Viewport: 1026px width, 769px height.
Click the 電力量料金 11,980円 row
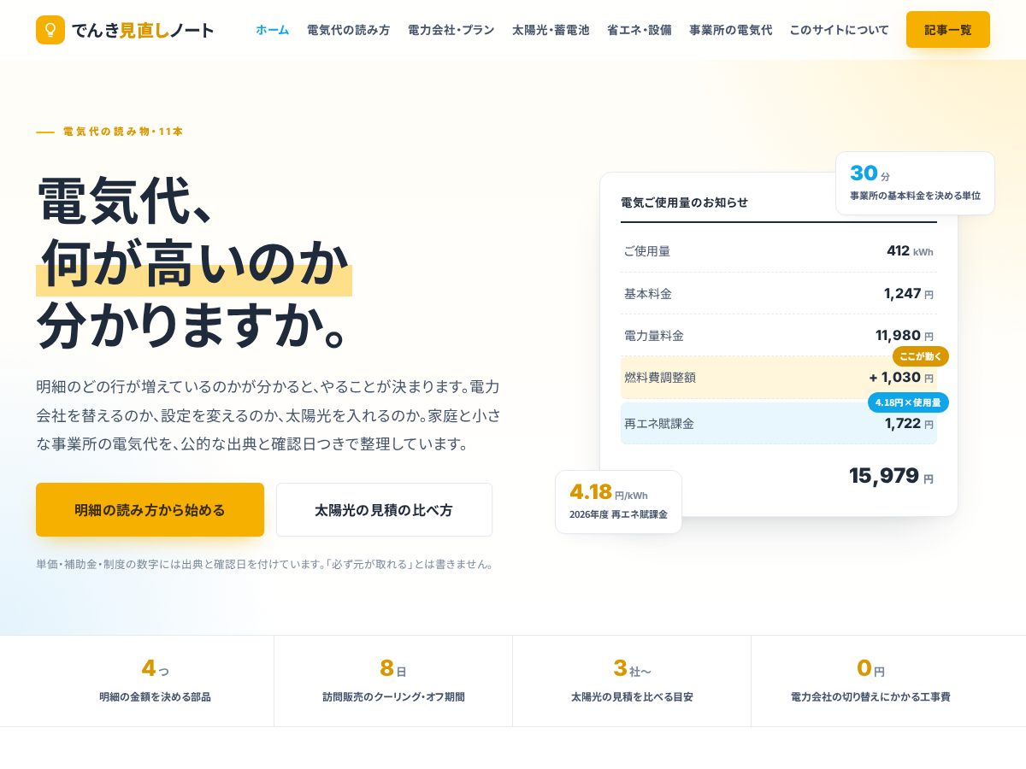coord(779,336)
